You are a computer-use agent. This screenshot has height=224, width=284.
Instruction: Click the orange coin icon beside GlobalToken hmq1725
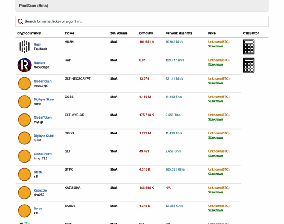24,156
